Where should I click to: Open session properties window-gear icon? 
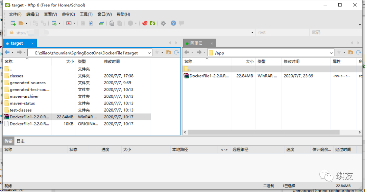[54, 23]
